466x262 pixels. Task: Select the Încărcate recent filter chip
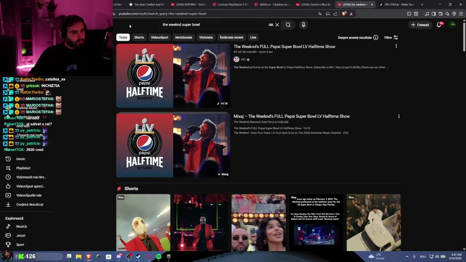pyautogui.click(x=232, y=37)
